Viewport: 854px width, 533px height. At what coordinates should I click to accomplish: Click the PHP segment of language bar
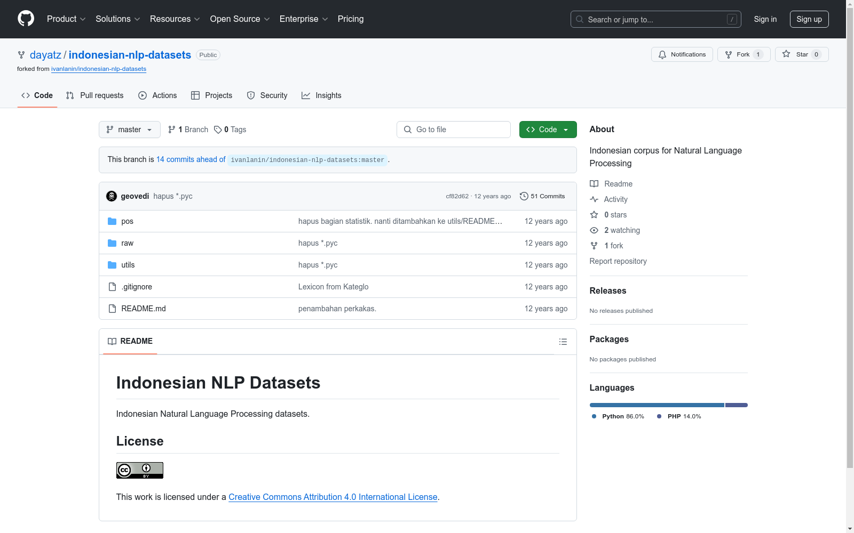(737, 405)
